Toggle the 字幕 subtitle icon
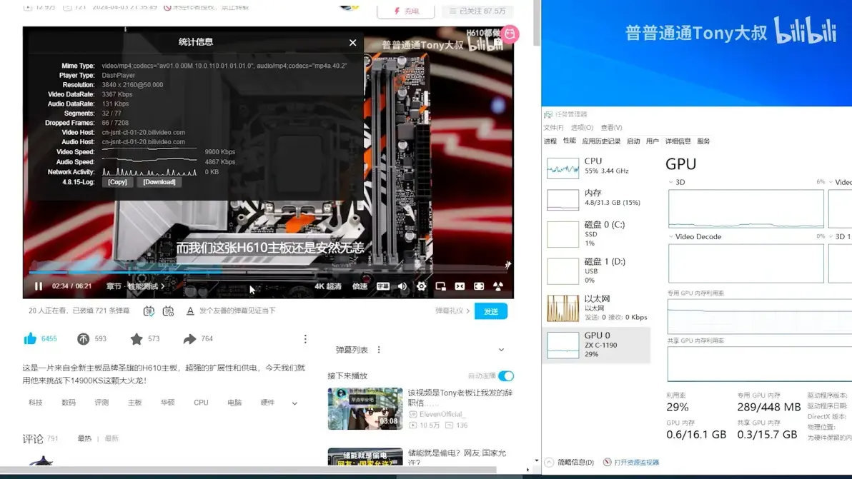Image resolution: width=852 pixels, height=479 pixels. point(383,286)
